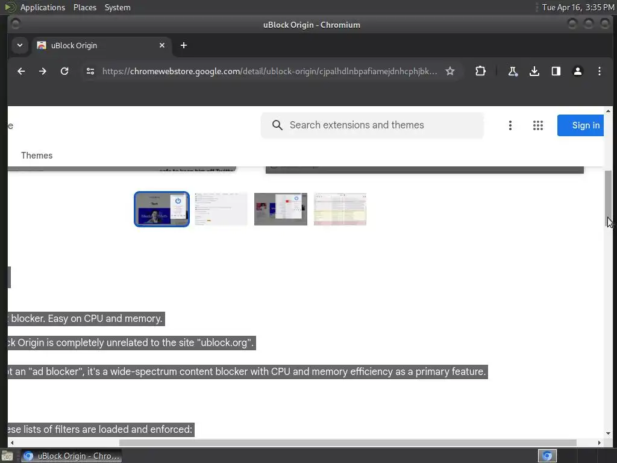Expand the tab search dropdown
The image size is (617, 463).
[20, 45]
